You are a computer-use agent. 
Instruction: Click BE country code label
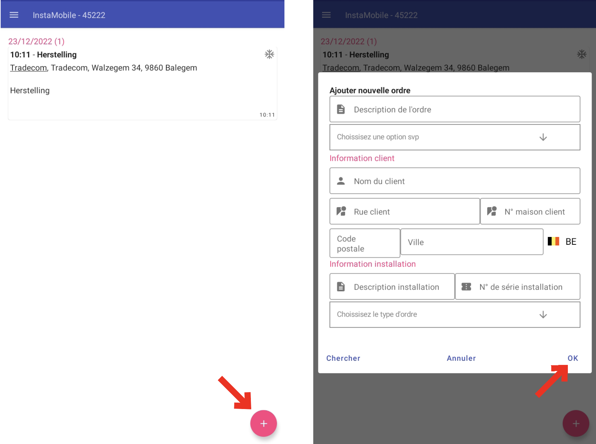(571, 242)
